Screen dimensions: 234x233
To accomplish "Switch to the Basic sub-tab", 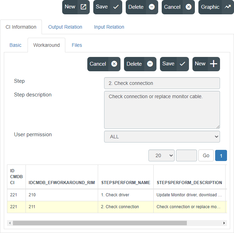I will 15,45.
